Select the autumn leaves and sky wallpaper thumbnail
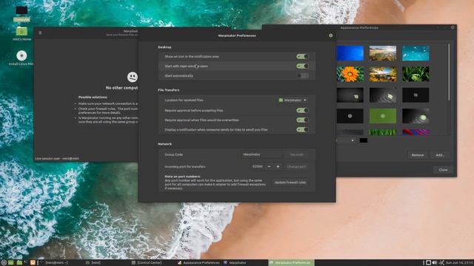474x266 pixels. tap(383, 74)
